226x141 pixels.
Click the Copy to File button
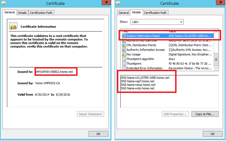tap(205, 114)
